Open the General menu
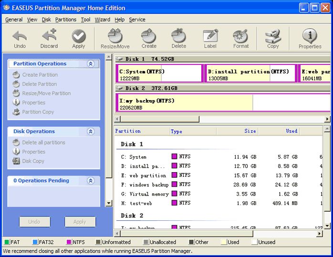333x257 pixels. 14,20
